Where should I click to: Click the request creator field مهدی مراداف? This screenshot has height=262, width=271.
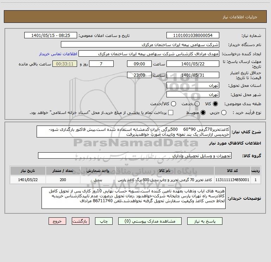[x=149, y=54]
